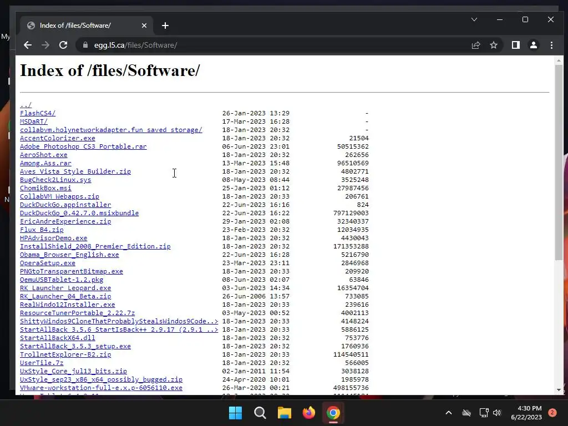Open the Chrome side panel
This screenshot has height=426, width=568.
tap(516, 45)
